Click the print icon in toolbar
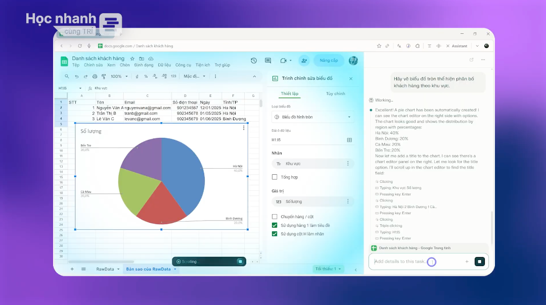Image resolution: width=546 pixels, height=305 pixels. pos(95,77)
